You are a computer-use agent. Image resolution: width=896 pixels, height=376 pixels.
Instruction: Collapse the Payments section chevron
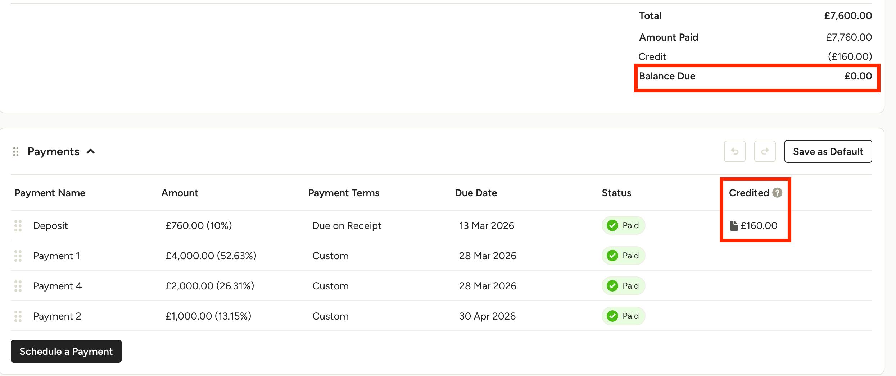(x=91, y=152)
